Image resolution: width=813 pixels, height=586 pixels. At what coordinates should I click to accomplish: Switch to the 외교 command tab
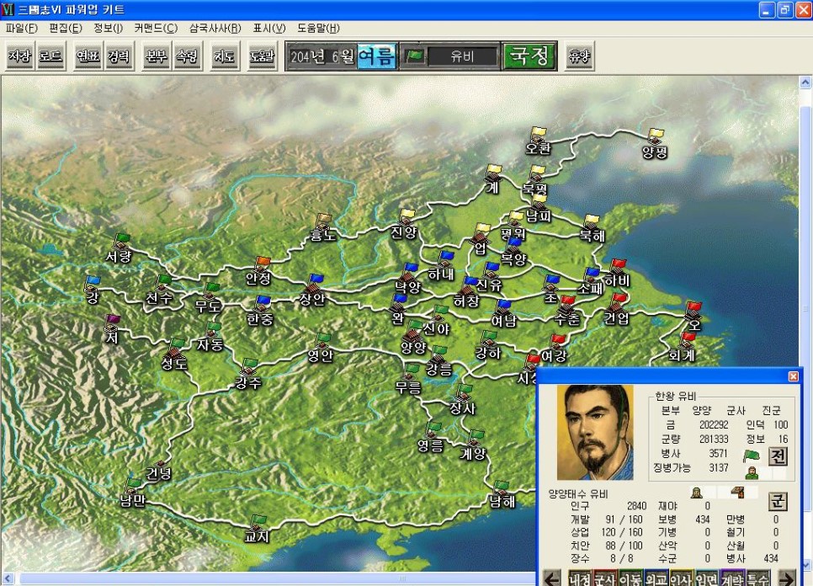[x=656, y=578]
